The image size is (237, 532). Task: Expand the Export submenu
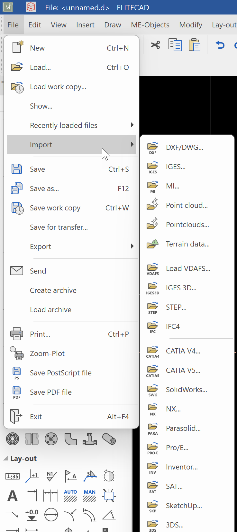click(x=41, y=246)
